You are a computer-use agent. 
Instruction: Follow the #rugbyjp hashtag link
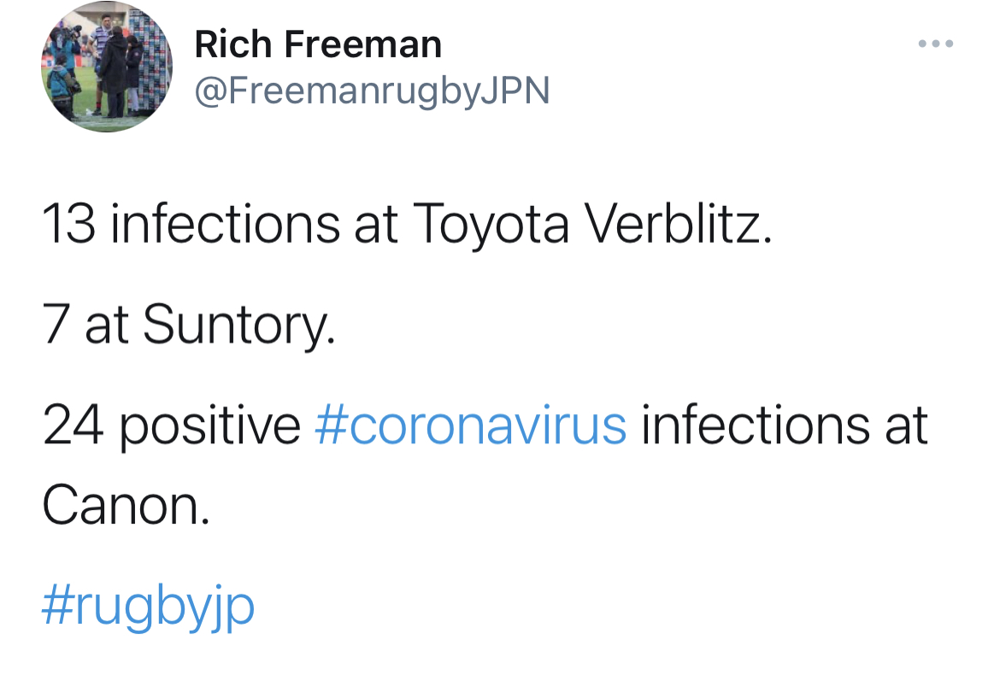(x=148, y=607)
